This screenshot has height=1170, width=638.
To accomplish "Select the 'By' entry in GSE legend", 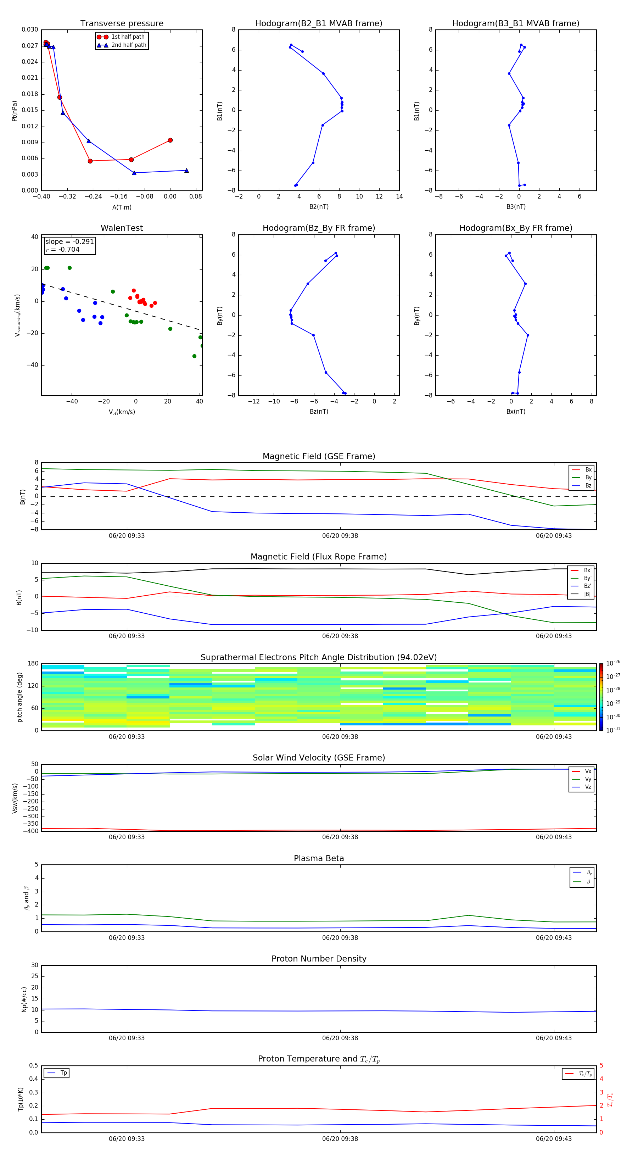I will [x=582, y=477].
